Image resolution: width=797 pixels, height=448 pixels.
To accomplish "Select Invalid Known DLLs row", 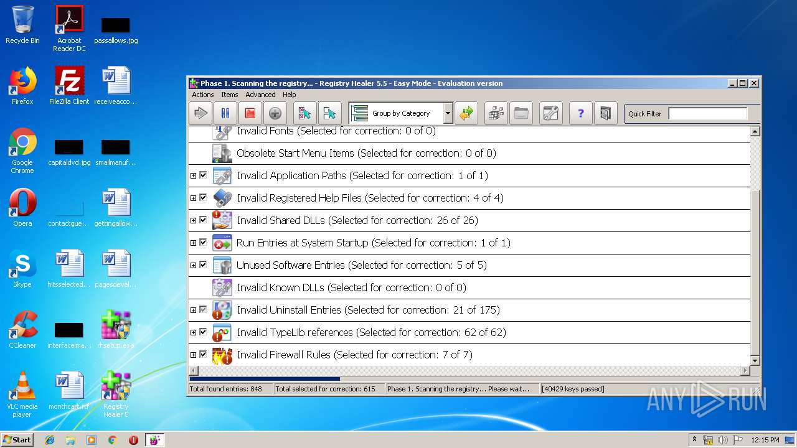I will [x=469, y=287].
